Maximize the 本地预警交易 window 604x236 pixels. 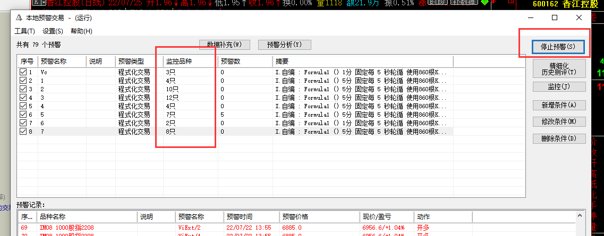(x=554, y=18)
